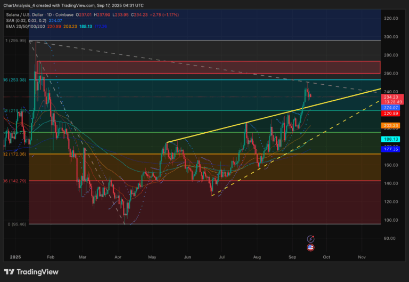Screen dimensions: 409x282
Task: Click the 260.00 price axis label
Action: [391, 73]
